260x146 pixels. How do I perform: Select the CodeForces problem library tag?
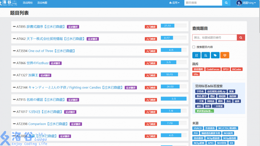point(213,69)
